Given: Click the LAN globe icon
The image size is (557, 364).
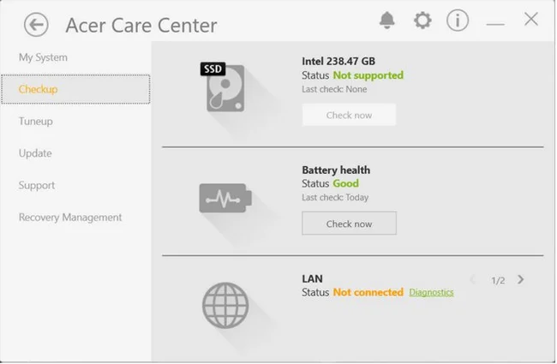Looking at the screenshot, I should point(225,305).
